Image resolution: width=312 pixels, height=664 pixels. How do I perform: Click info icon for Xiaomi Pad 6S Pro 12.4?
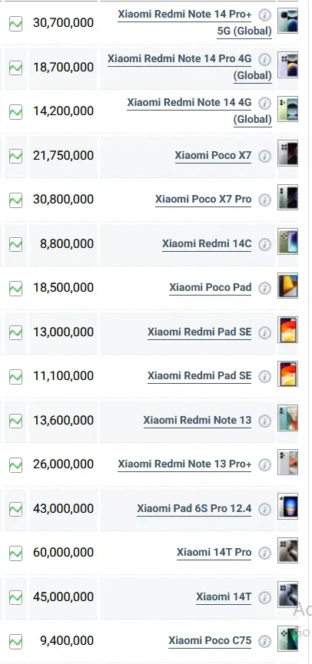(x=264, y=509)
